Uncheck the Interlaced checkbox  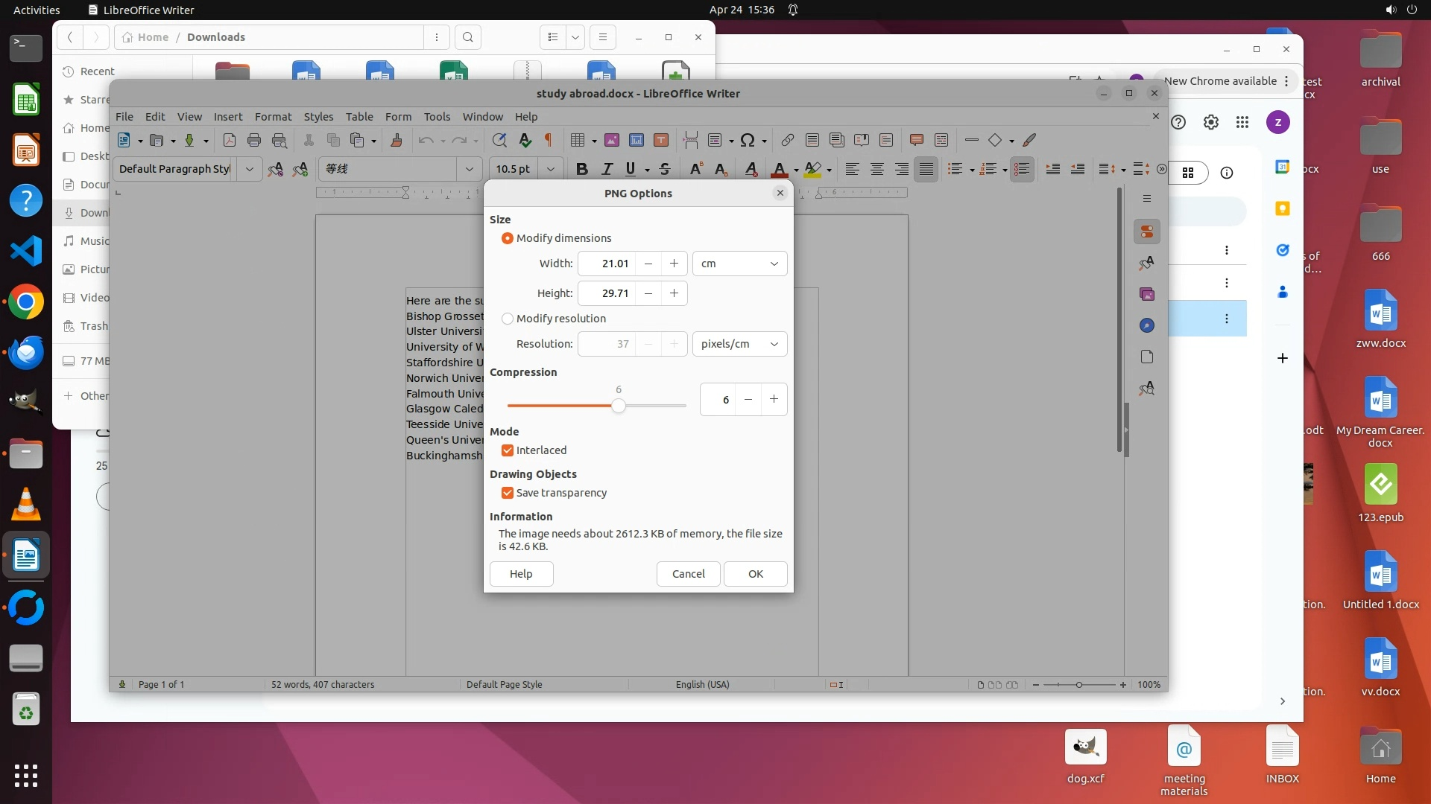pyautogui.click(x=508, y=450)
